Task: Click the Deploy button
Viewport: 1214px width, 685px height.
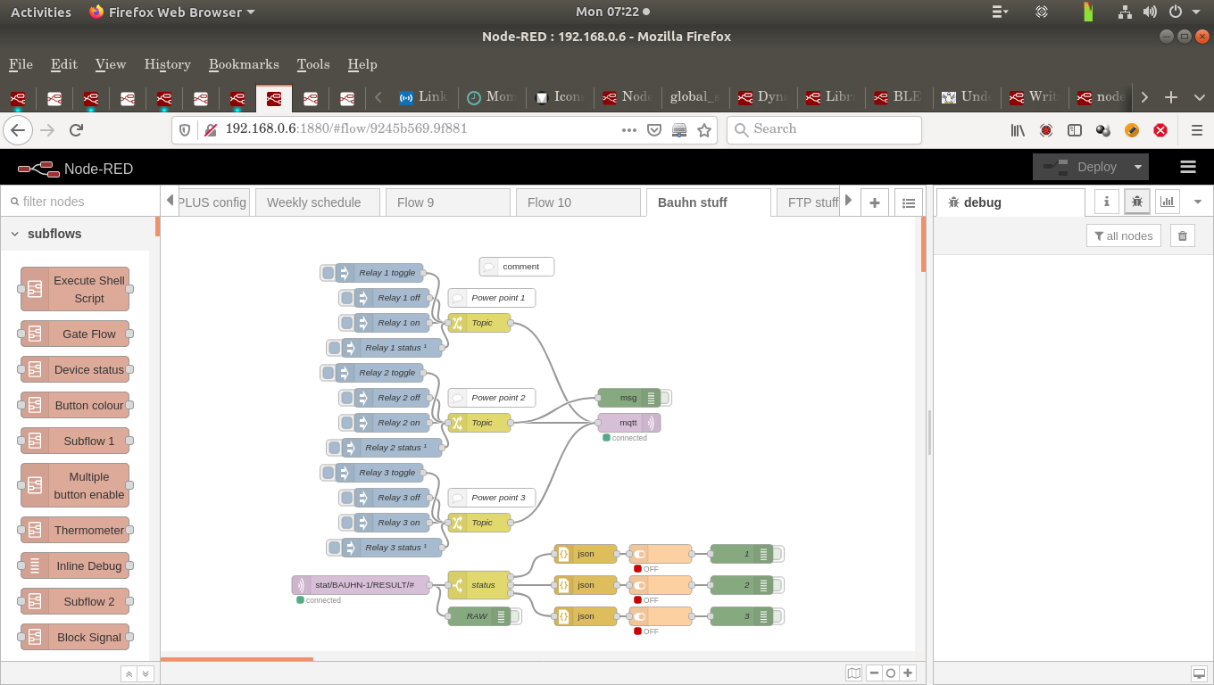Action: [x=1087, y=167]
